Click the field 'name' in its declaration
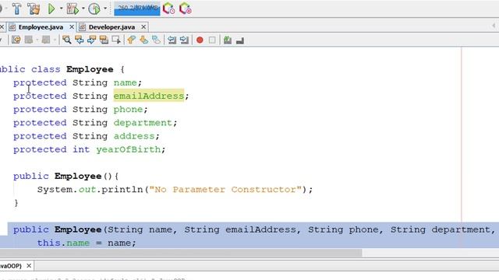This screenshot has width=499, height=280. tap(125, 82)
